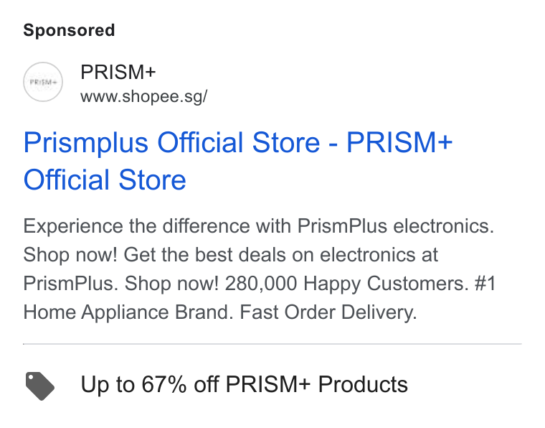Click 'Official Store' on the headline's second line
Screen dimensions: 545x428
[105, 180]
